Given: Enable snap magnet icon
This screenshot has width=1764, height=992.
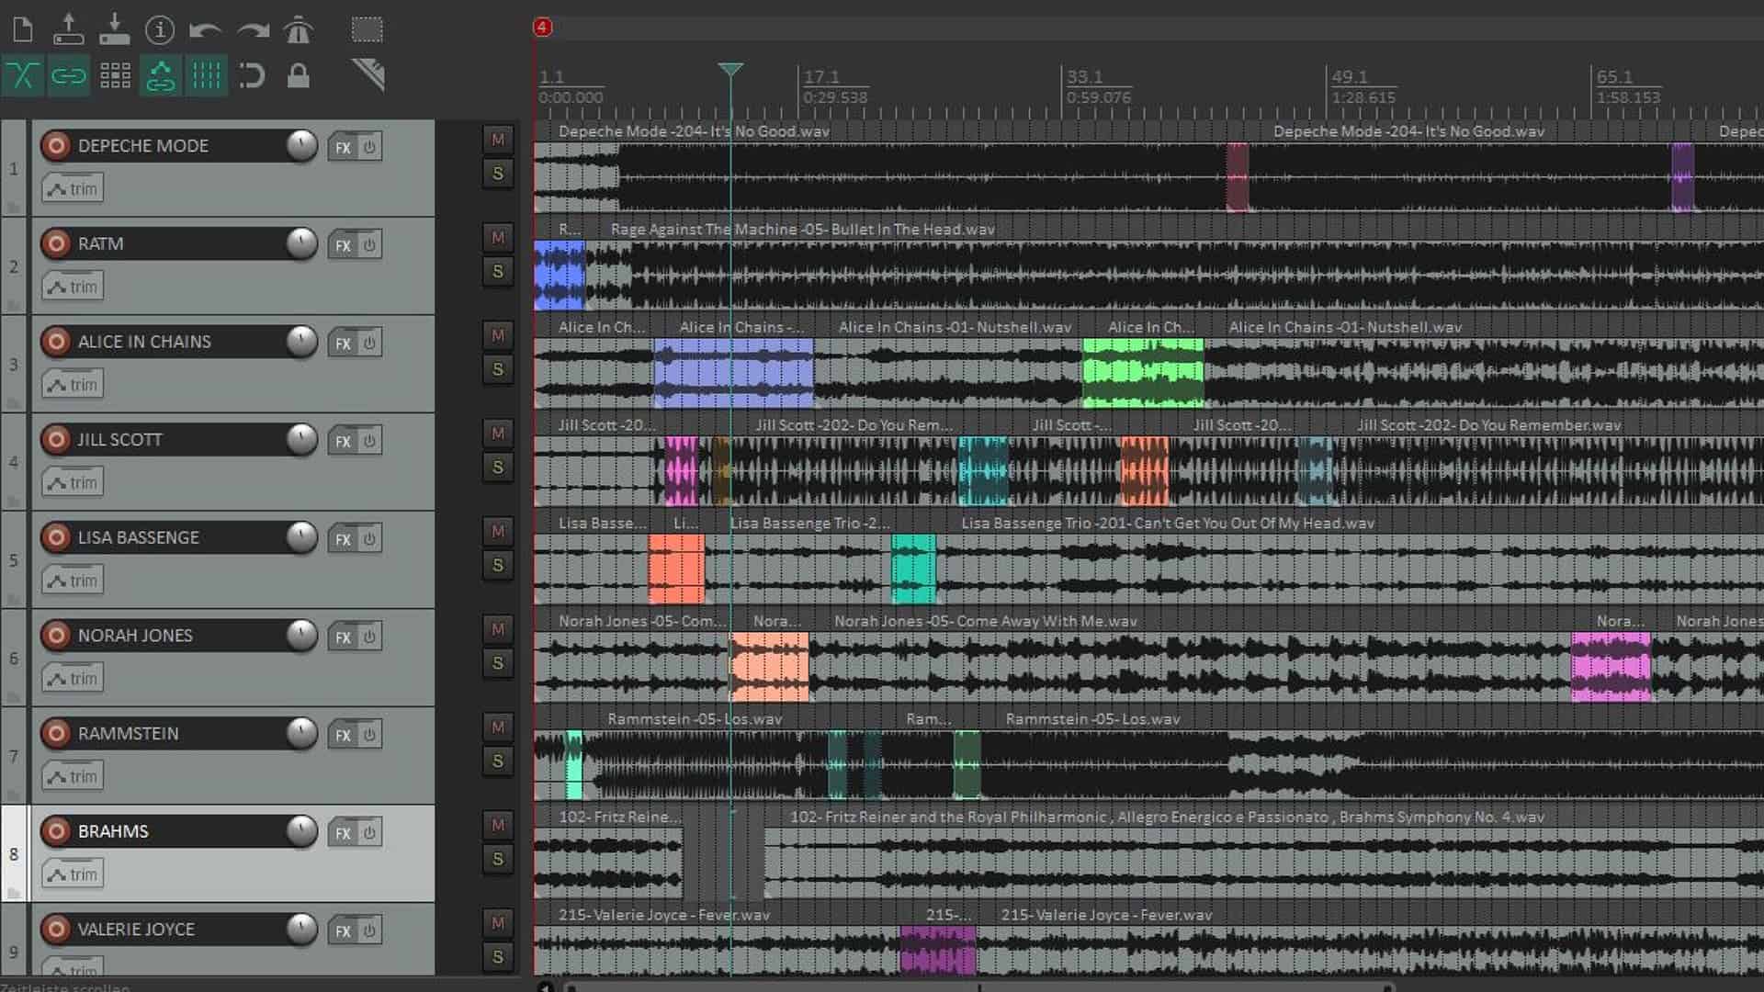Looking at the screenshot, I should click(252, 76).
